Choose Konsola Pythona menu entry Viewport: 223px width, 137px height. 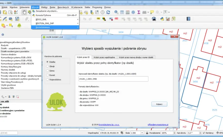click(55, 15)
